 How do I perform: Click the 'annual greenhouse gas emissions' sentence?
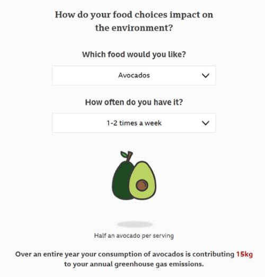tap(147, 264)
